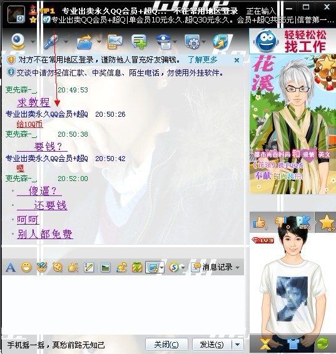336x354 pixels.
Task: Open 轻轻松松找工作 banner ad
Action: (293, 41)
